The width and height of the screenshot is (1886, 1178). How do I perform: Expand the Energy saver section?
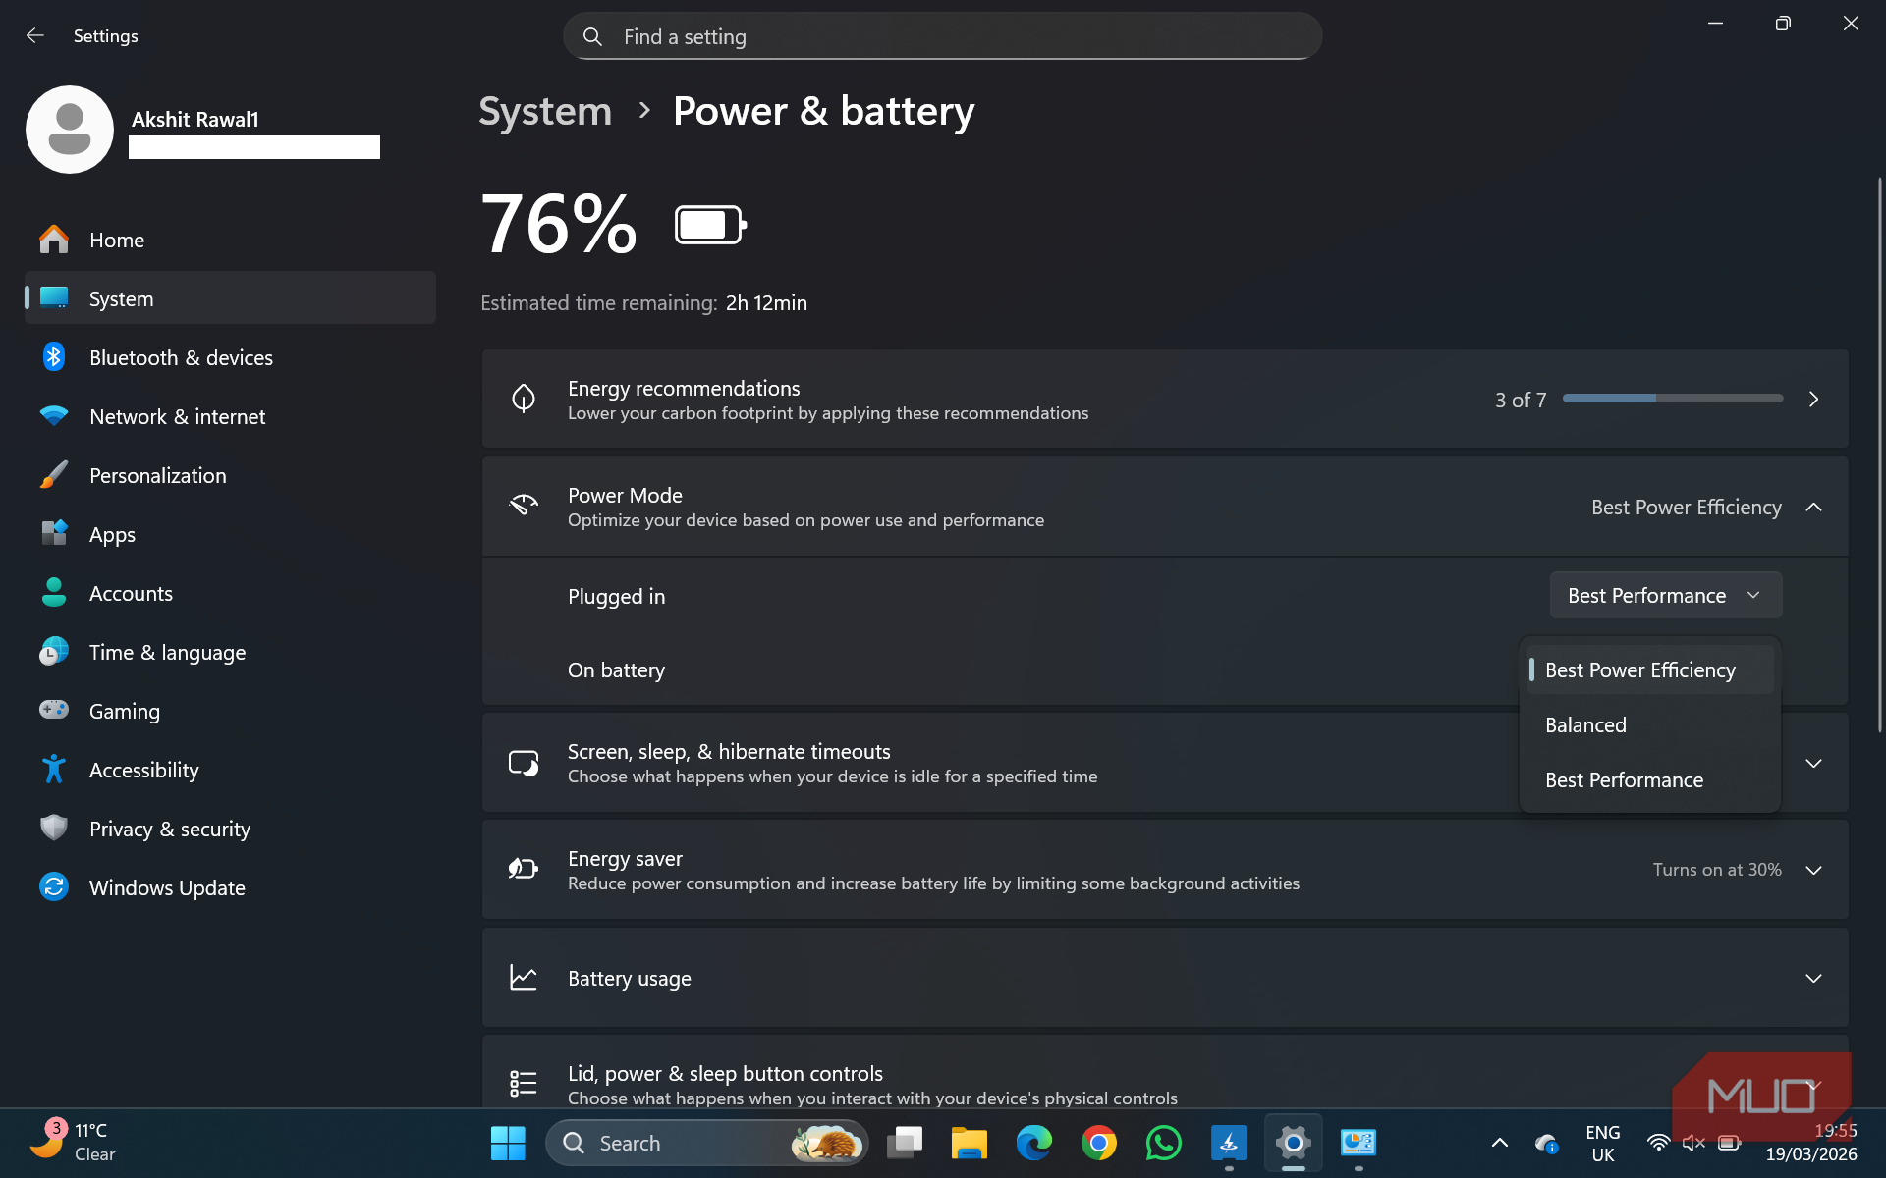(x=1813, y=871)
